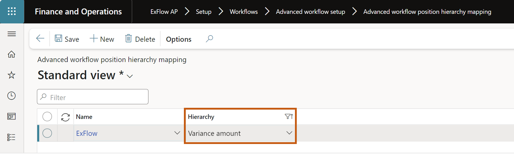Click the Hierarchy column header
Screen dimensions: 514x154
click(201, 117)
